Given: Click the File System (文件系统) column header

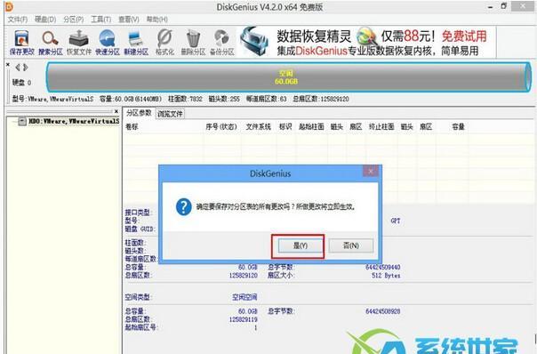Looking at the screenshot, I should tap(258, 127).
